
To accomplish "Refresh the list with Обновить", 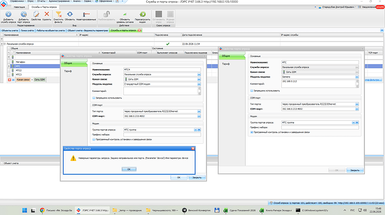I will tap(70, 14).
